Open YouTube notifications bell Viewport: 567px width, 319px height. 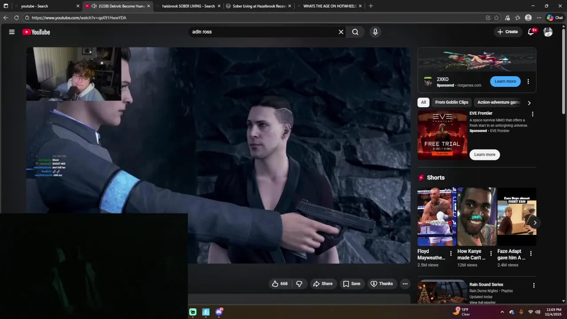[531, 32]
